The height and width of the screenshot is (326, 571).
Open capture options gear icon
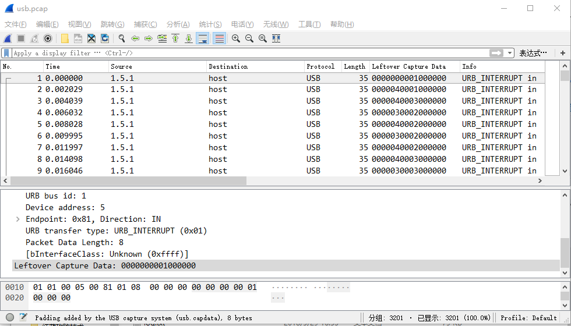pyautogui.click(x=48, y=38)
